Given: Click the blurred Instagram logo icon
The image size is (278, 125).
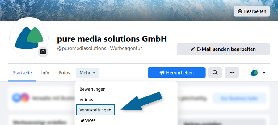Looking at the screenshot, I should tap(24, 98).
